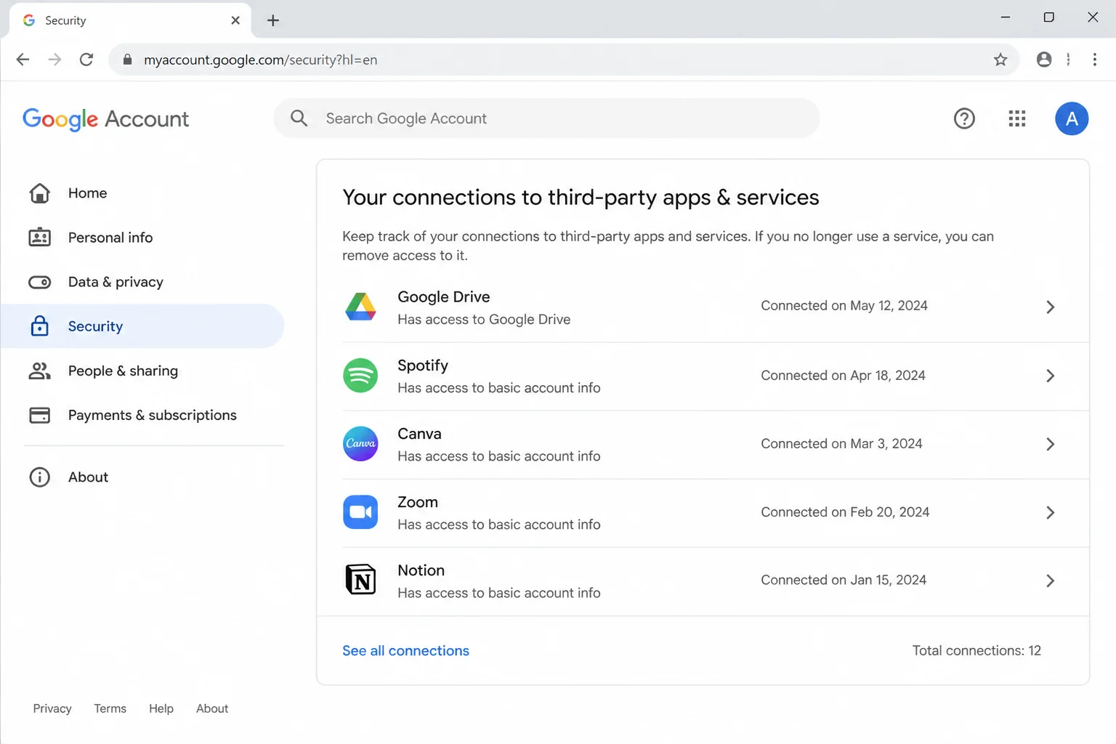The image size is (1116, 744).
Task: Click 'Has access to Google Drive' text
Action: coord(484,319)
